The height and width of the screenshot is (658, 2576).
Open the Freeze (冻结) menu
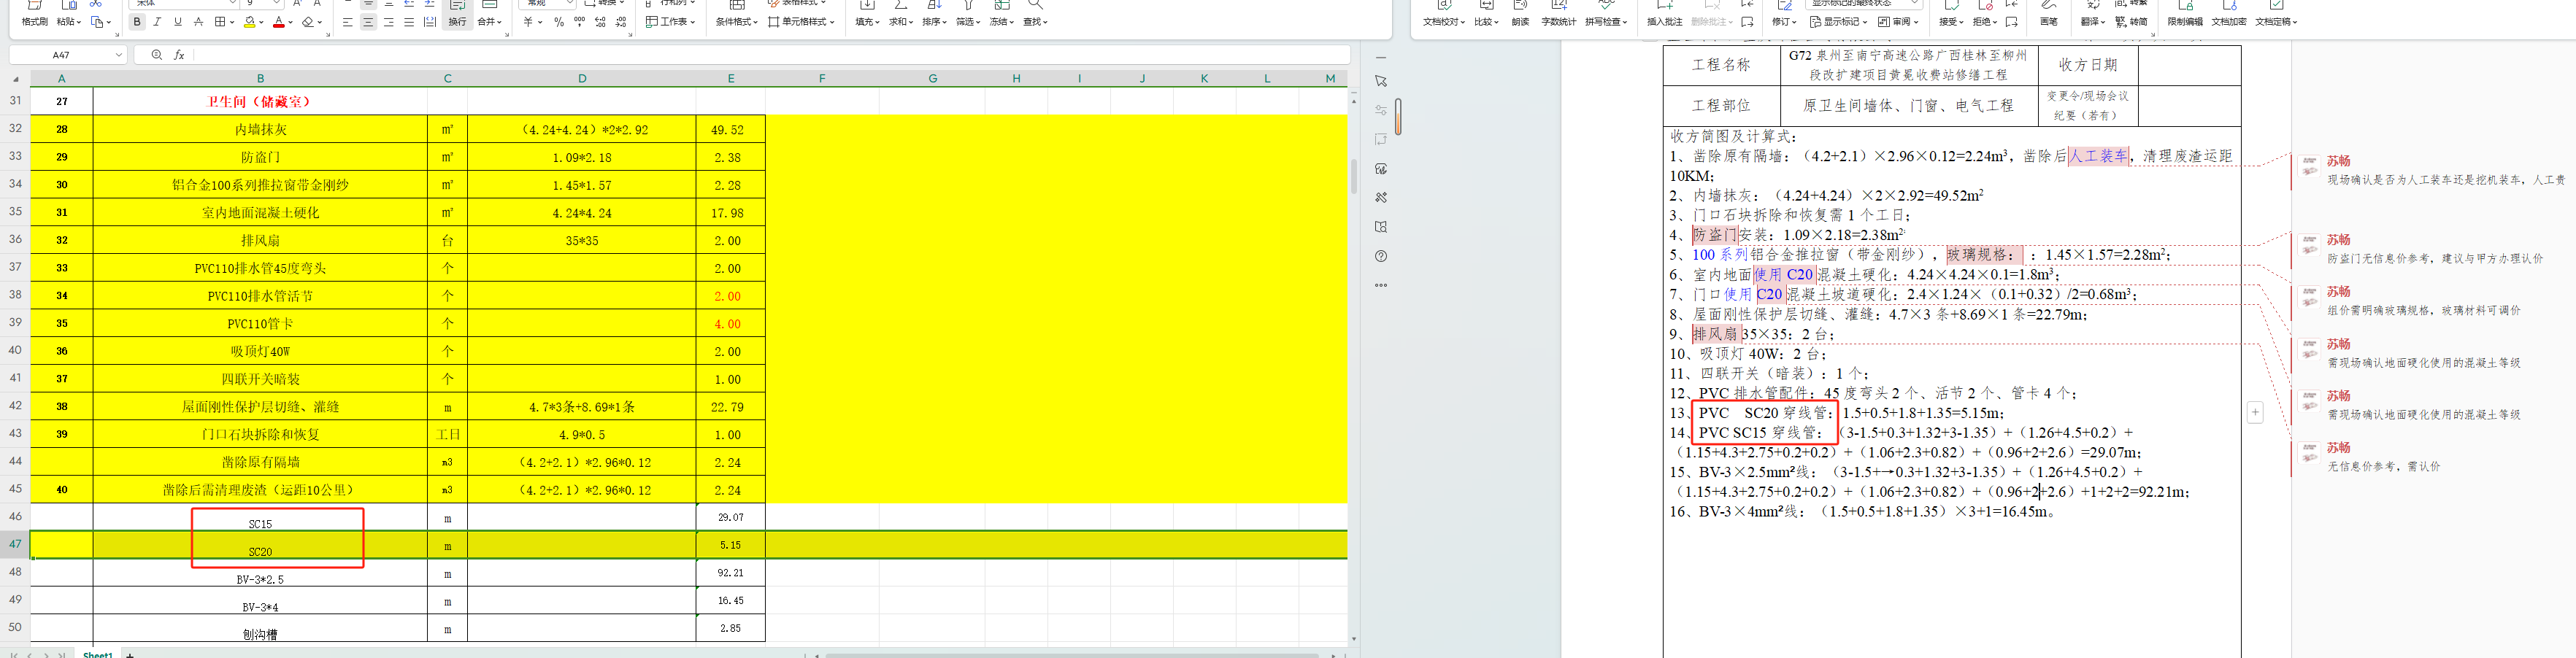click(1002, 14)
